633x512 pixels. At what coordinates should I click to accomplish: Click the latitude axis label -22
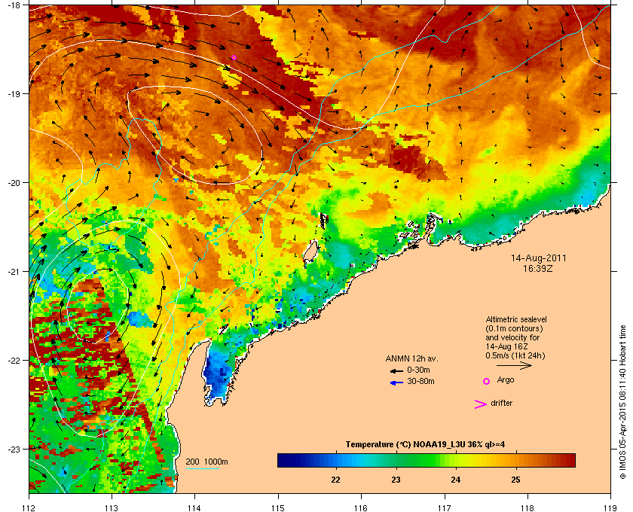(14, 361)
